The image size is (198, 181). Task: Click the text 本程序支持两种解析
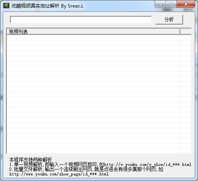click(x=30, y=160)
